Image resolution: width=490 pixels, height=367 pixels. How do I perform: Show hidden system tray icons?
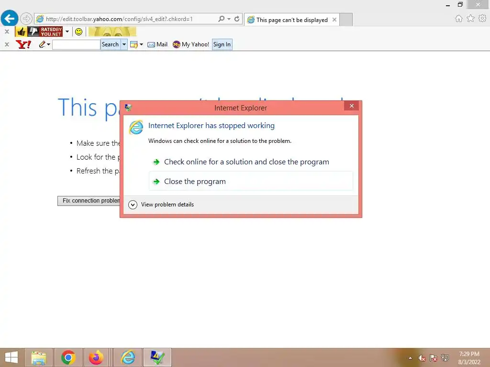tap(410, 358)
